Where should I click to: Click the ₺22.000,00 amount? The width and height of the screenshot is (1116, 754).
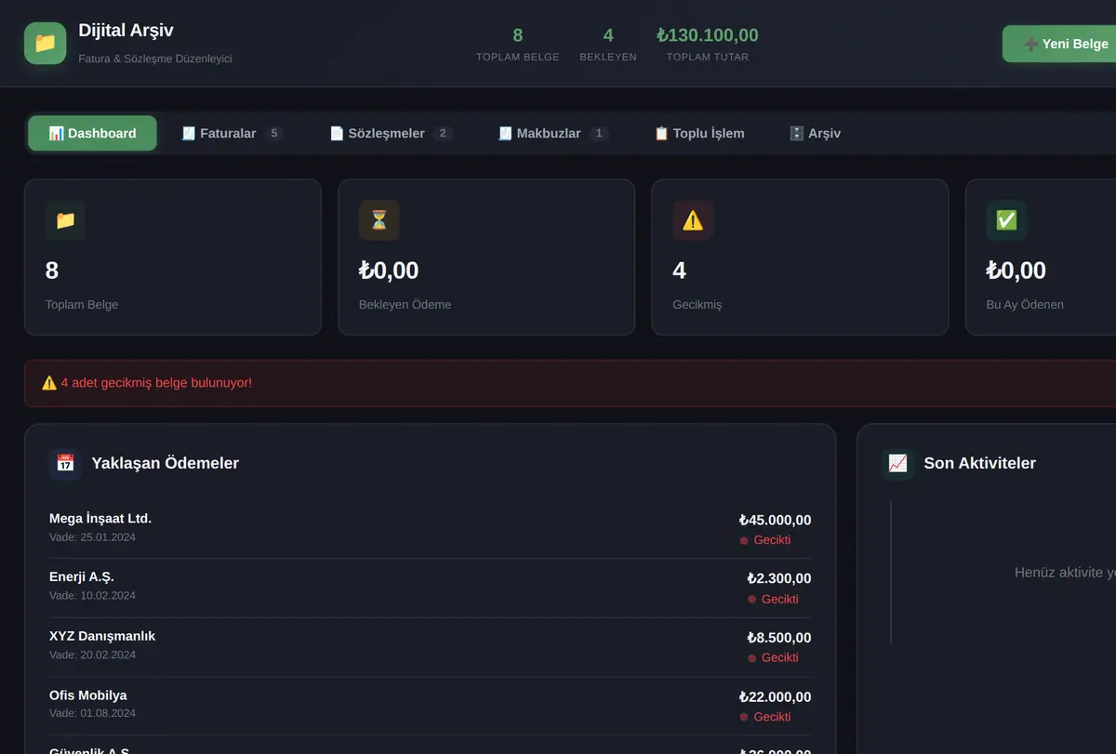(x=775, y=696)
